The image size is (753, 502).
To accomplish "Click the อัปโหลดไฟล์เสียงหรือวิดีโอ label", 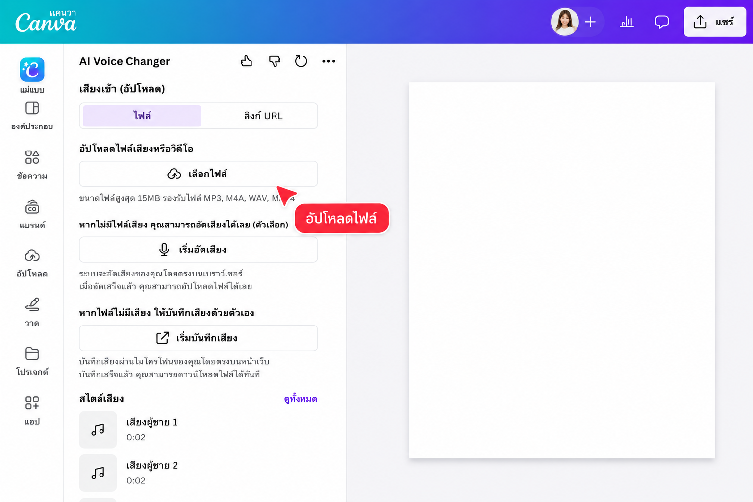I will pos(136,149).
